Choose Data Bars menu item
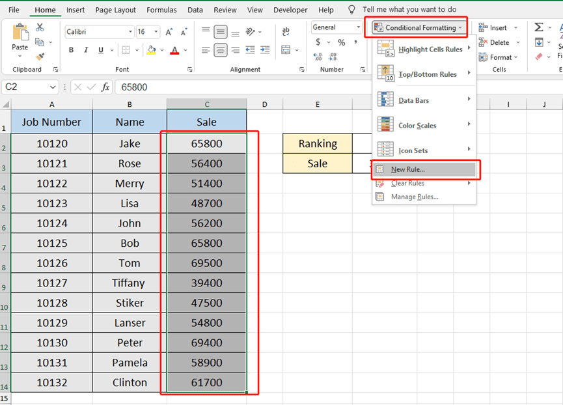 [x=424, y=100]
